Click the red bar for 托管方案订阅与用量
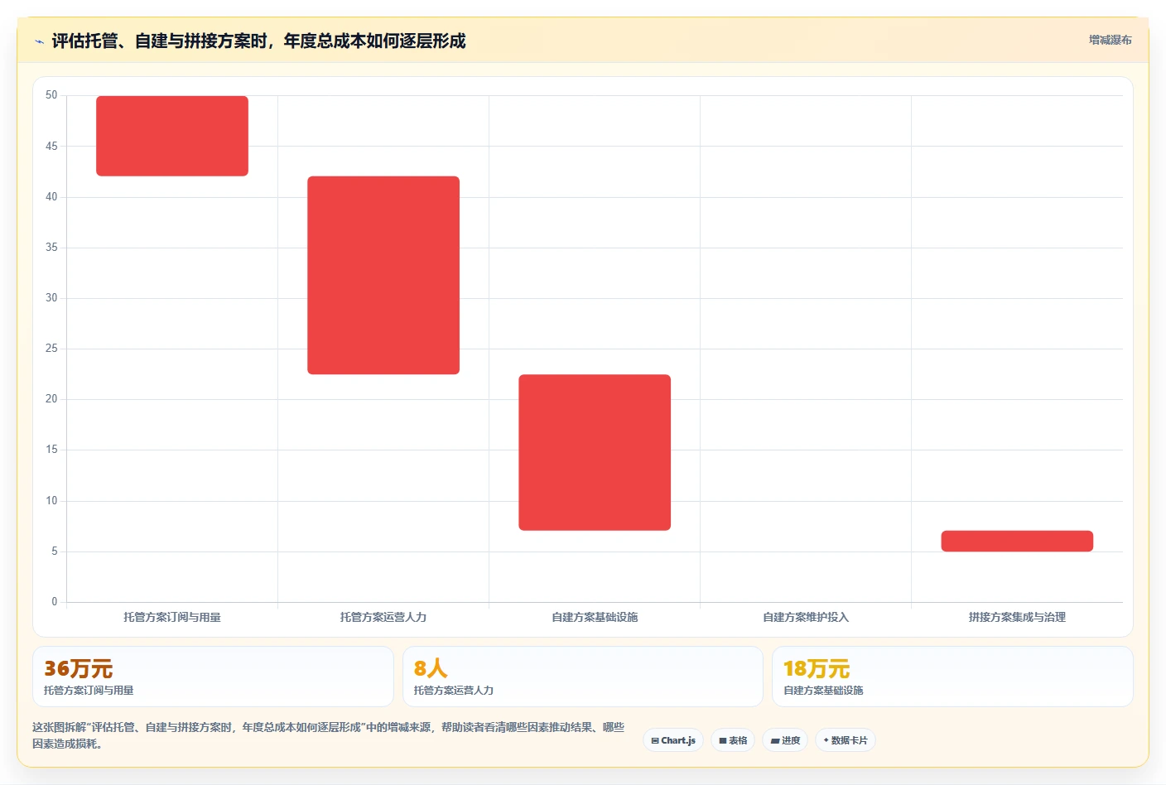This screenshot has width=1166, height=785. click(172, 136)
